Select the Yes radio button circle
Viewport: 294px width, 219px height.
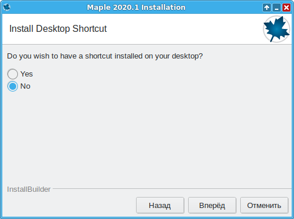(13, 74)
